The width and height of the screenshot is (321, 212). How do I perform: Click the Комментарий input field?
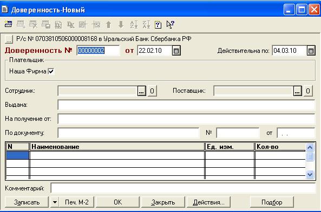tap(183, 188)
